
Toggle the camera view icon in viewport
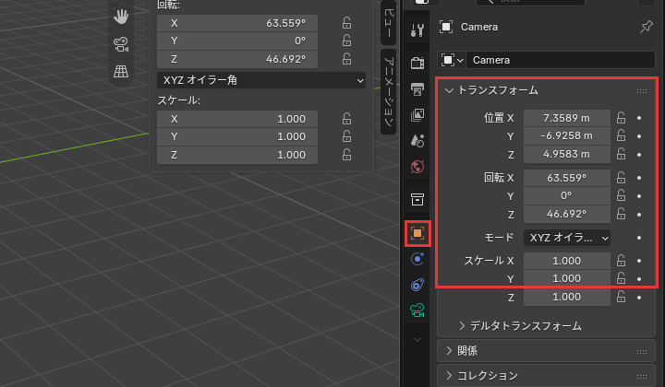(121, 44)
